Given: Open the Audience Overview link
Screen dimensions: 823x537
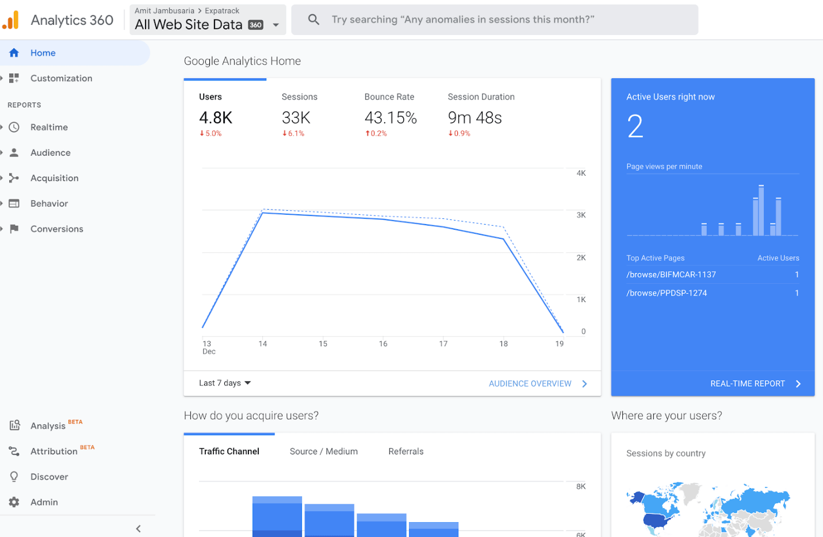Looking at the screenshot, I should [530, 384].
